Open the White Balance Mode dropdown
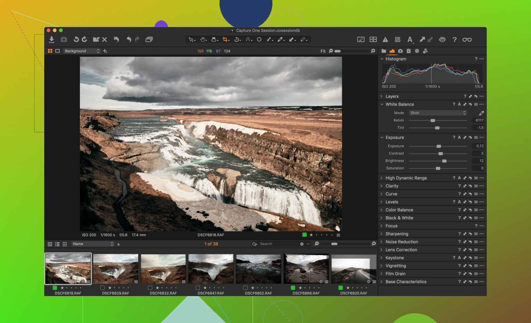The width and height of the screenshot is (531, 323). tap(438, 113)
